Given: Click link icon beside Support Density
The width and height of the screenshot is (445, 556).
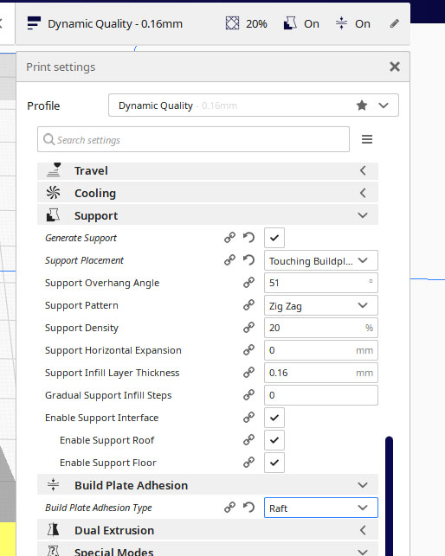Looking at the screenshot, I should coord(248,328).
